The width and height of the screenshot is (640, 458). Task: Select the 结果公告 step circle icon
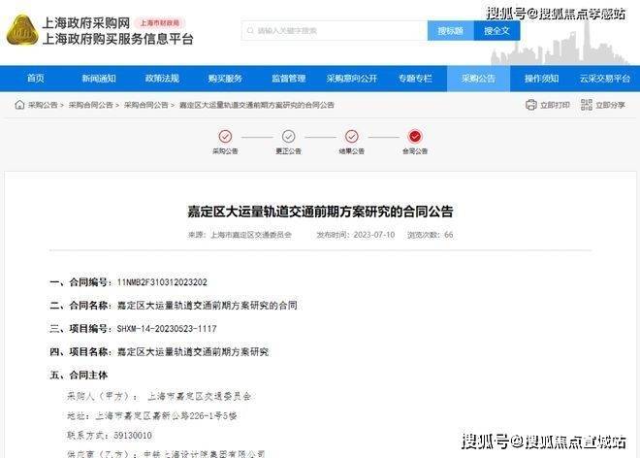352,136
